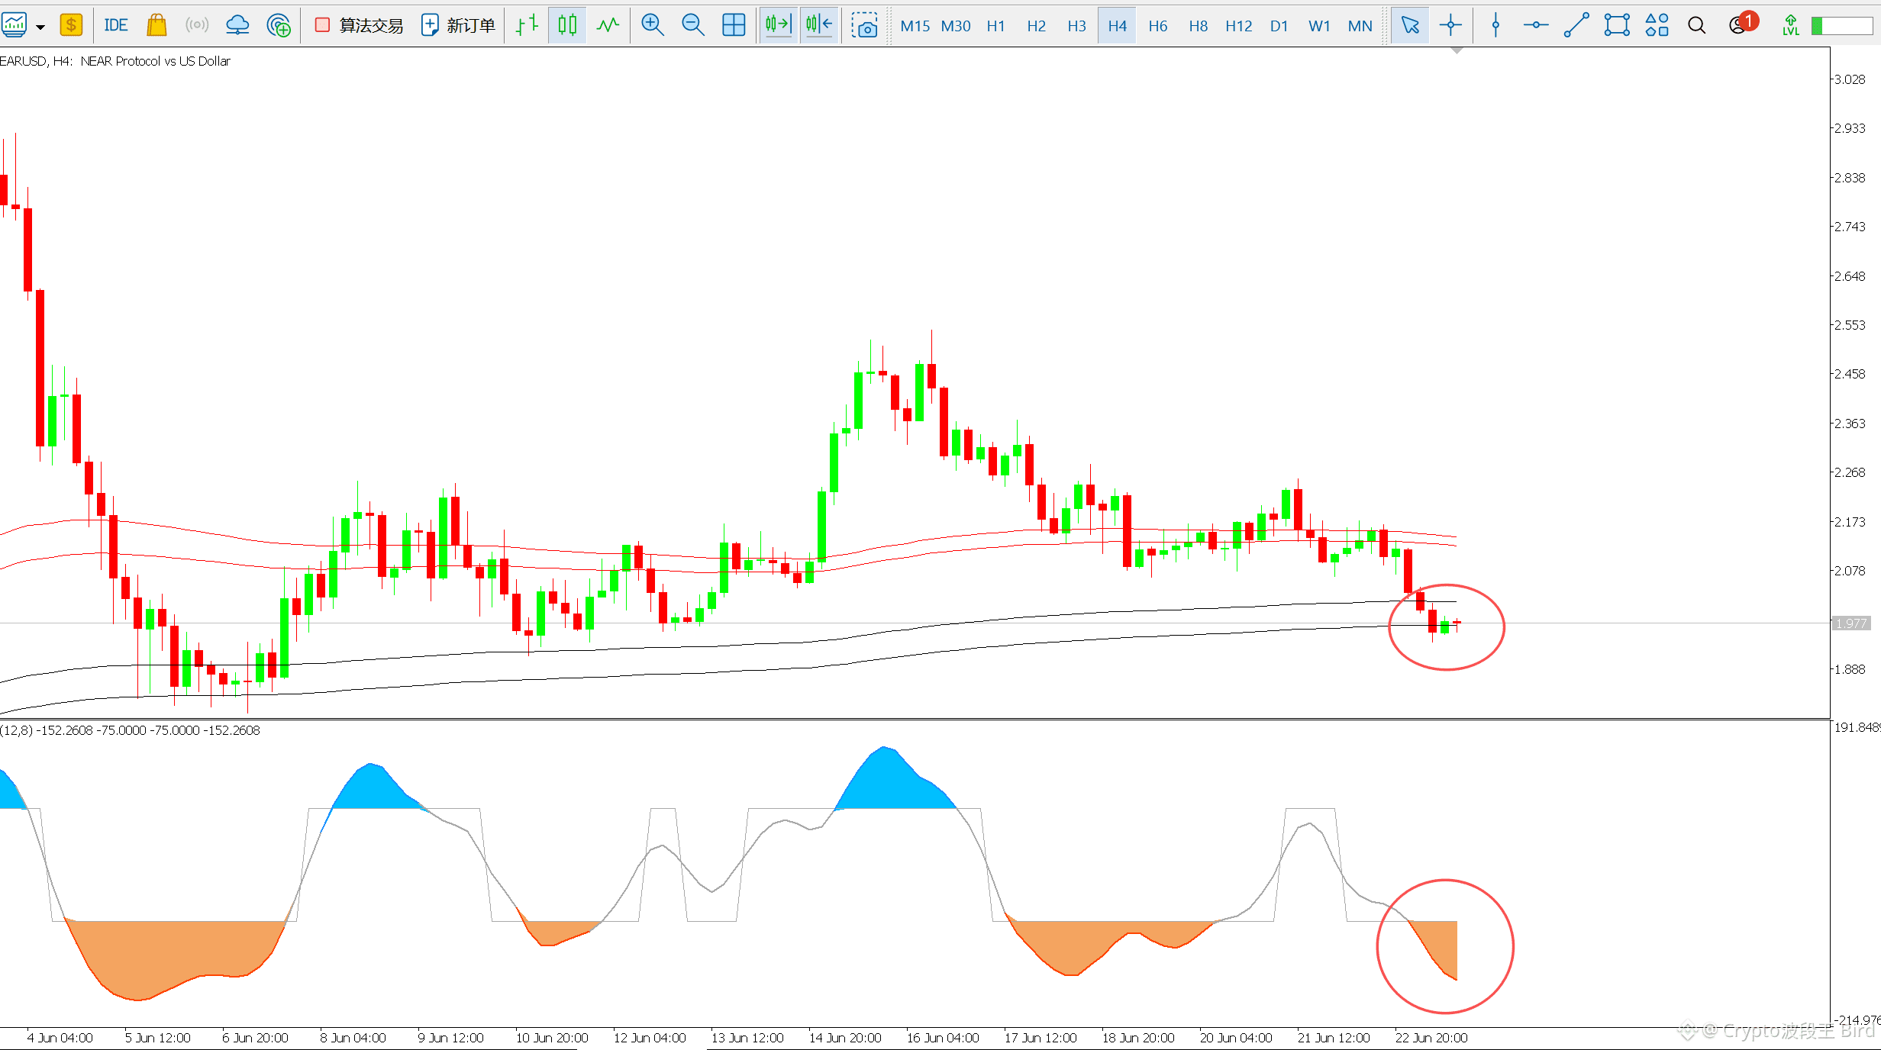This screenshot has width=1881, height=1050.
Task: Switch to the H8 timeframe
Action: [1198, 26]
